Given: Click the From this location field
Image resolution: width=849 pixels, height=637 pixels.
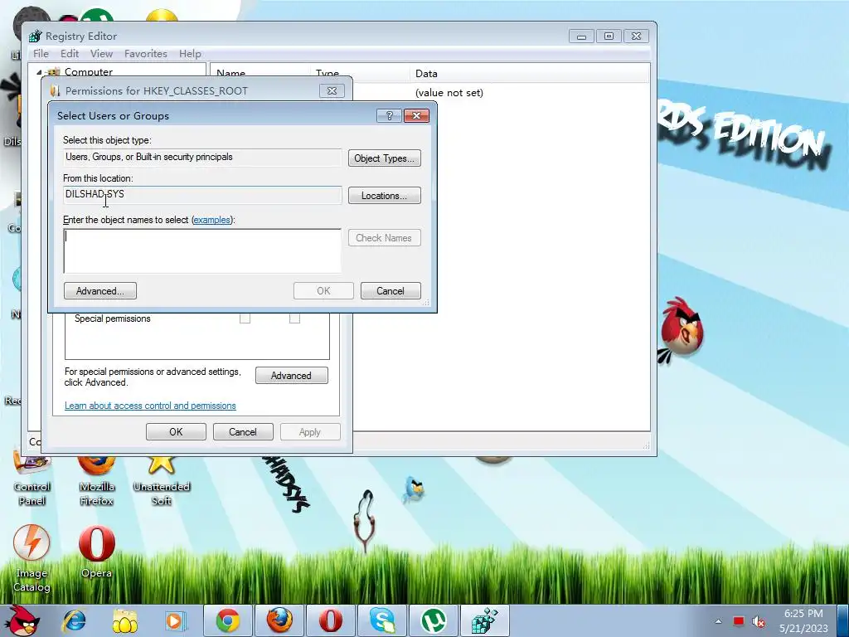Looking at the screenshot, I should tap(202, 194).
